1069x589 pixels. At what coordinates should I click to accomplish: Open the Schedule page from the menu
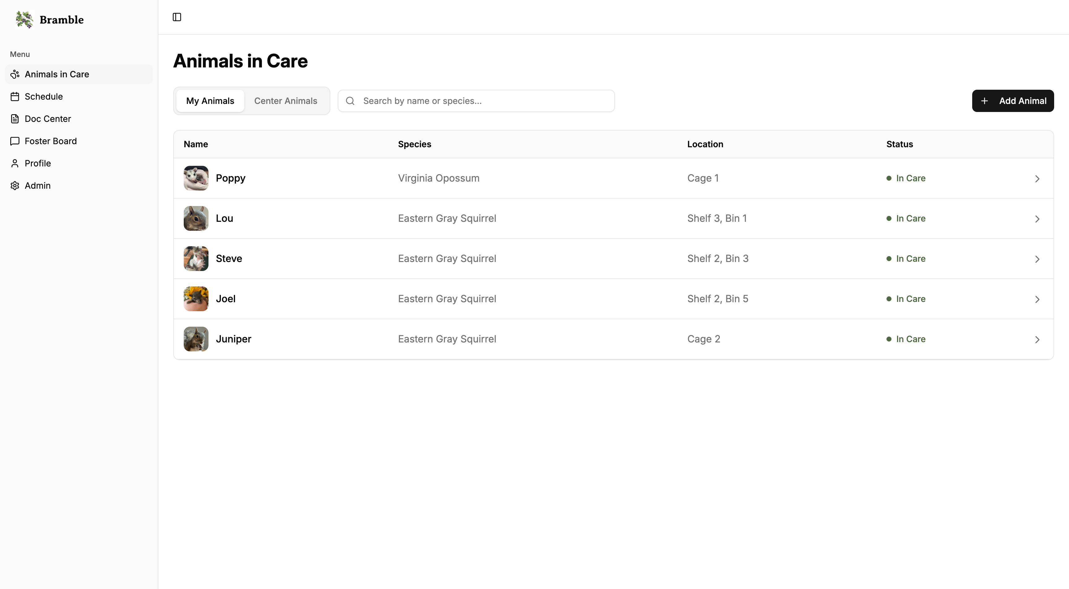point(44,96)
